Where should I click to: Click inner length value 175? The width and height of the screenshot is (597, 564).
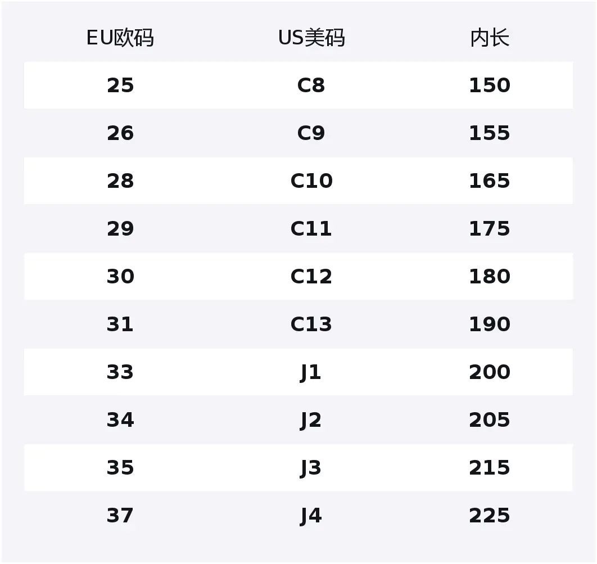coord(490,229)
